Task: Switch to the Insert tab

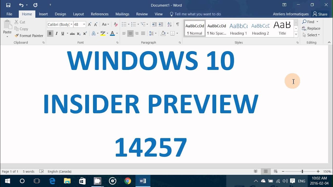Action: [x=43, y=14]
